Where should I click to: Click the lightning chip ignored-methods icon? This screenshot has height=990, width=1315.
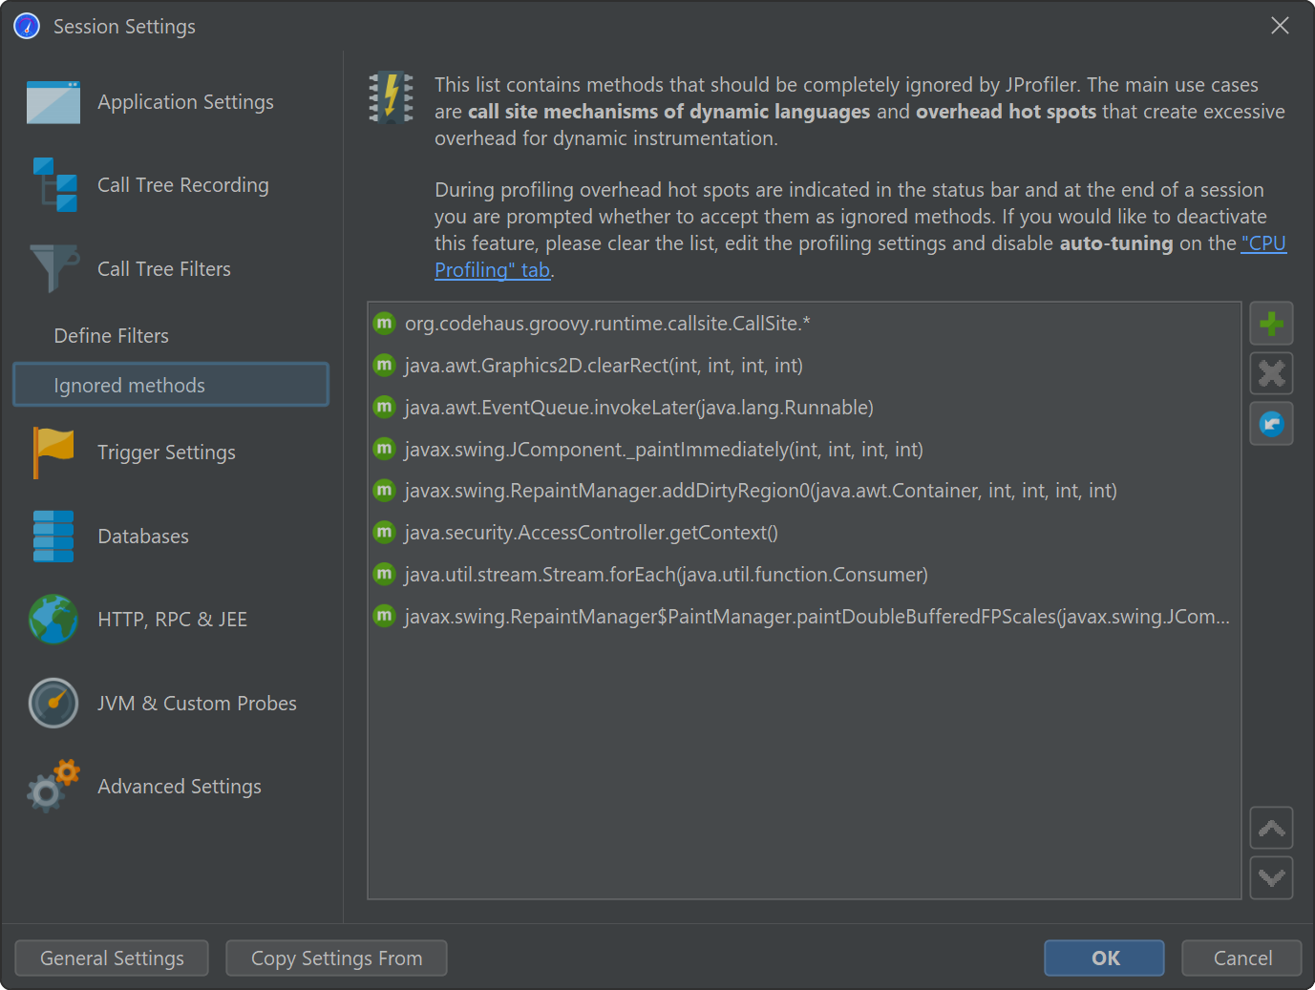click(x=392, y=97)
